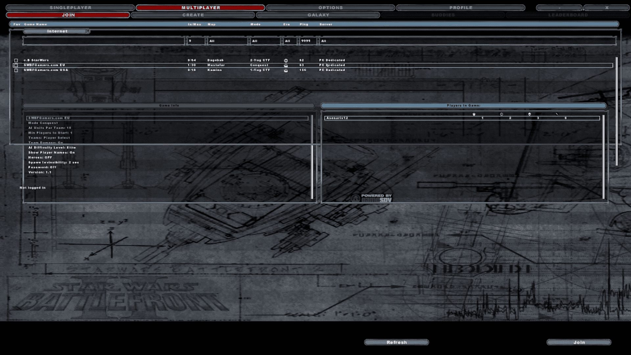The image size is (631, 355).
Task: Click the era icon for c.B StarWars
Action: pos(286,60)
